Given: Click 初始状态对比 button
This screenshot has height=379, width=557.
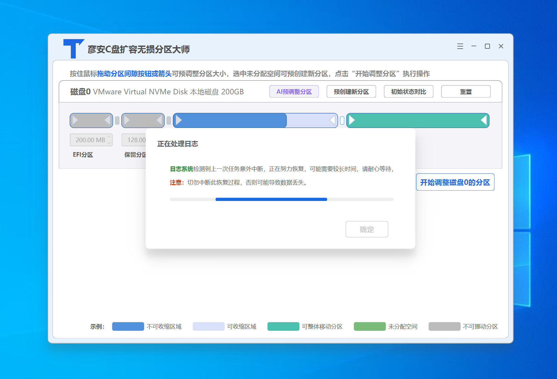Looking at the screenshot, I should (408, 91).
